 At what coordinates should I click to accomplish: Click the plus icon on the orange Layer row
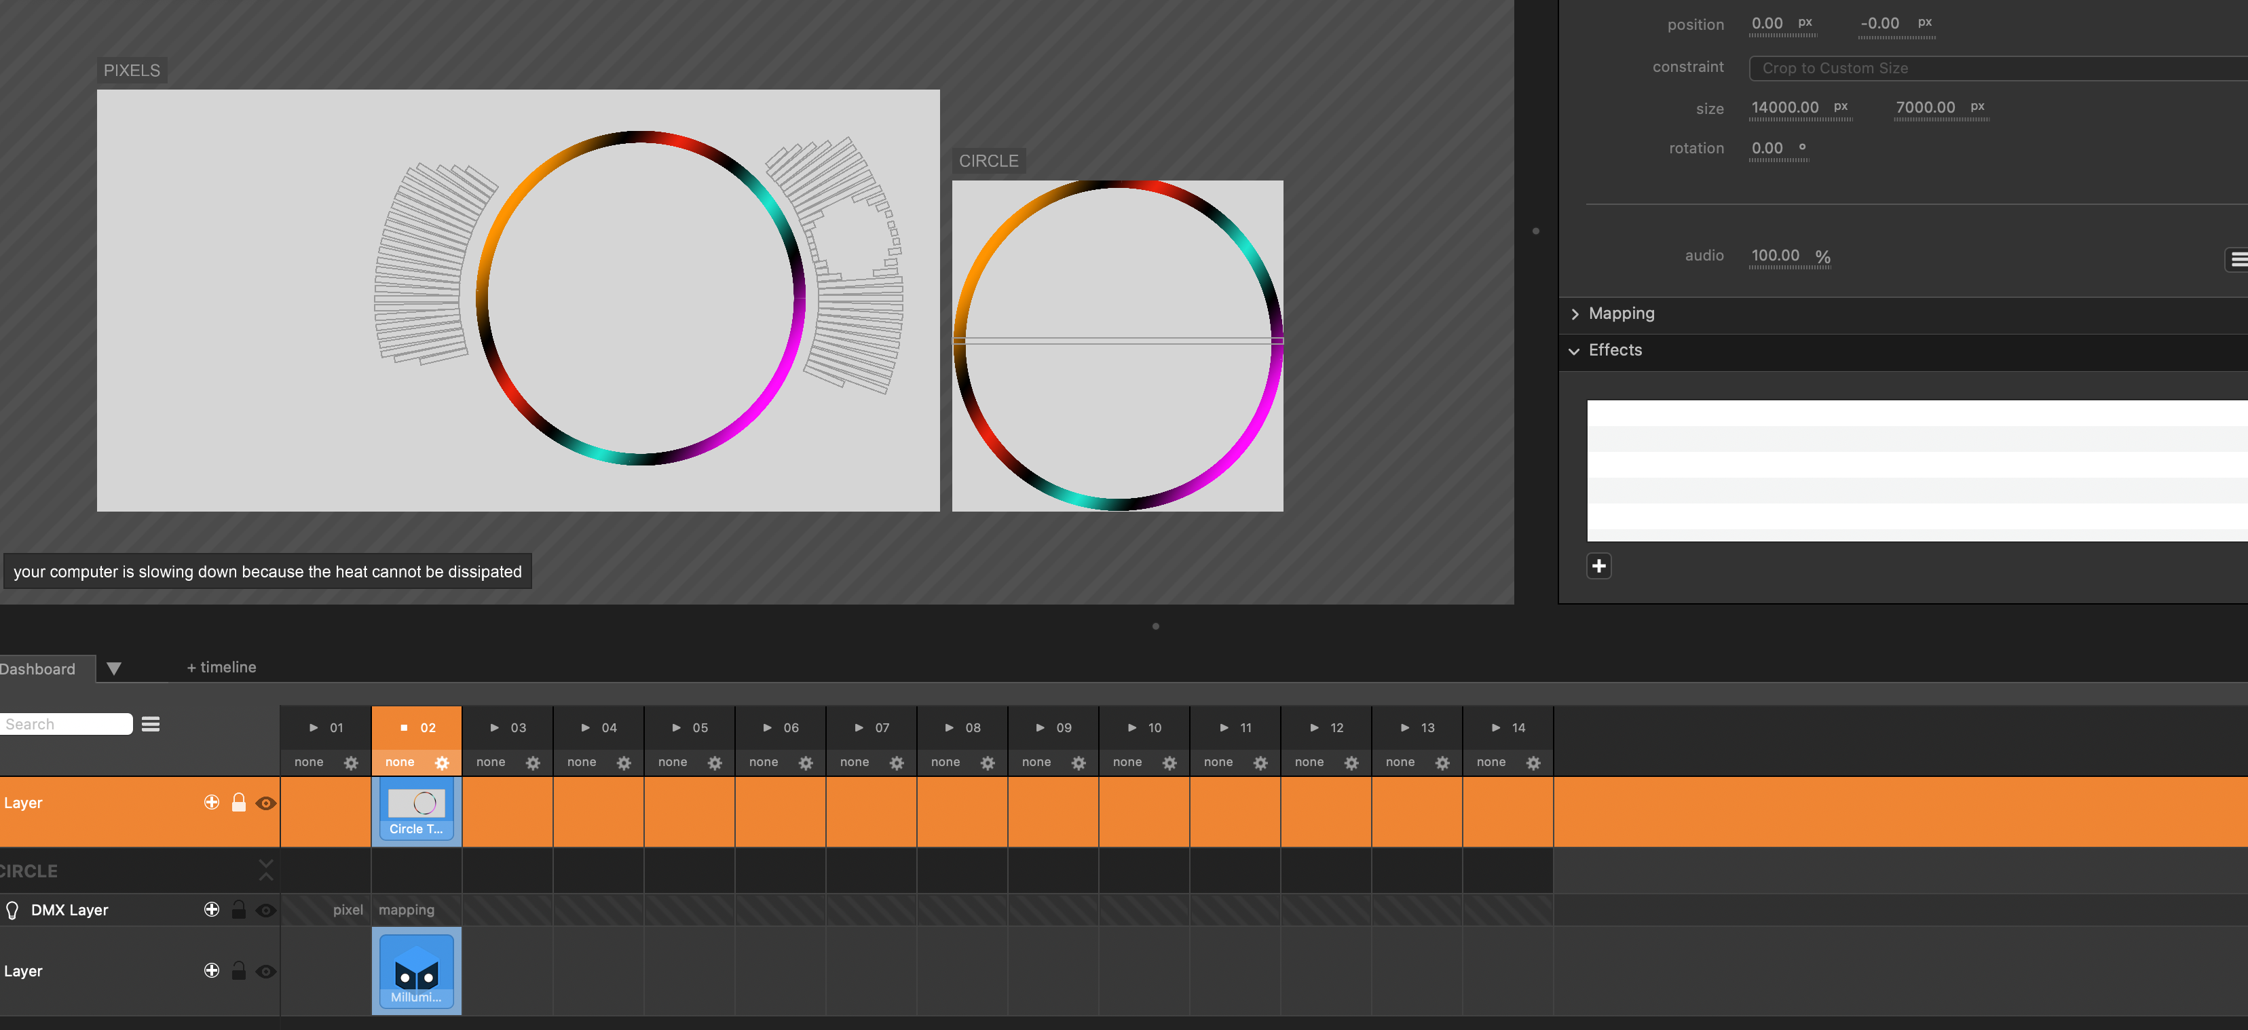pos(211,803)
